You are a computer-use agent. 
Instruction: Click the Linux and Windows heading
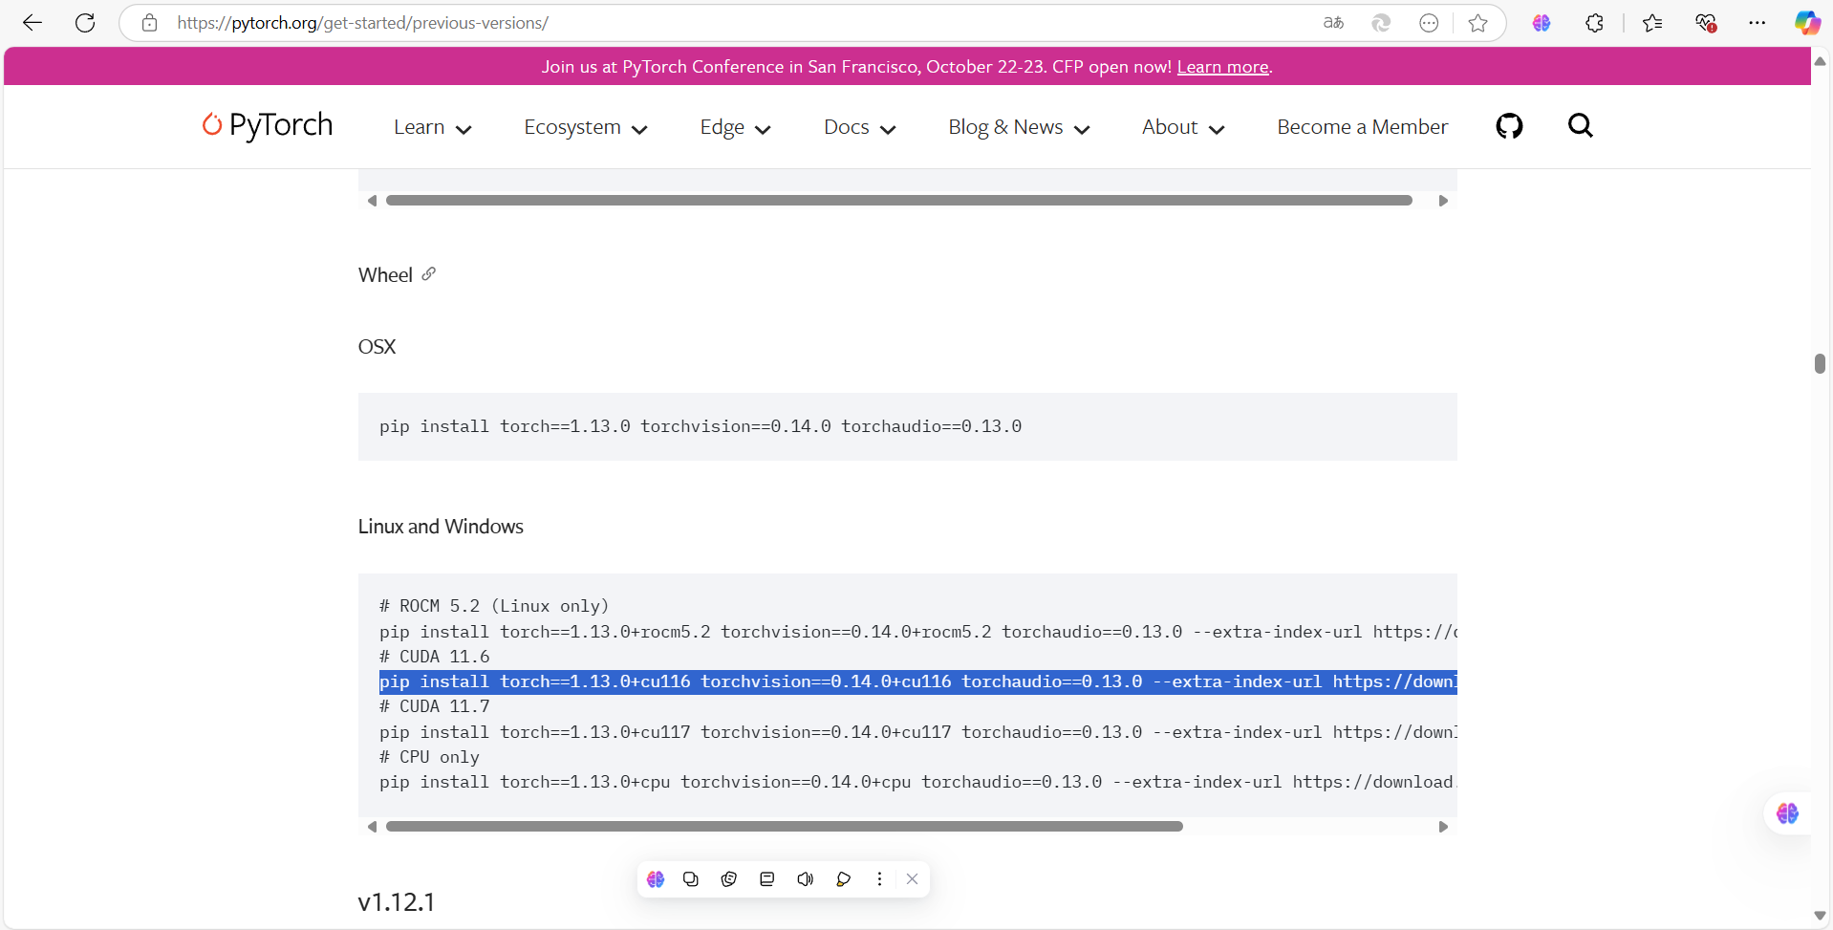pos(441,527)
